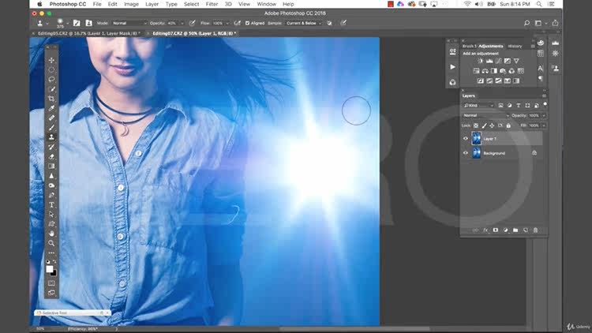This screenshot has height=333, width=592.
Task: Delete layer using the trash icon
Action: tap(535, 230)
